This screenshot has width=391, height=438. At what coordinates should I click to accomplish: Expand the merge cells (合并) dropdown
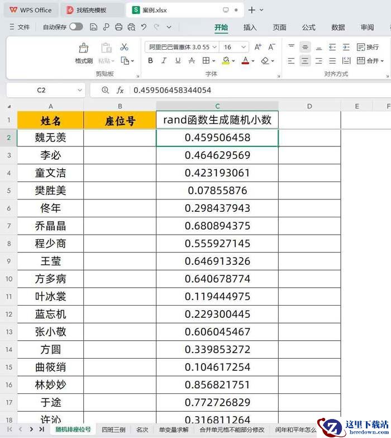pos(383,61)
